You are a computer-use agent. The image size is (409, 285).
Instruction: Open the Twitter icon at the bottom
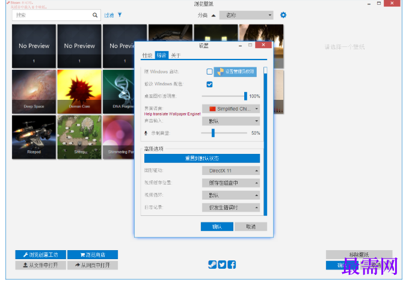pyautogui.click(x=222, y=265)
